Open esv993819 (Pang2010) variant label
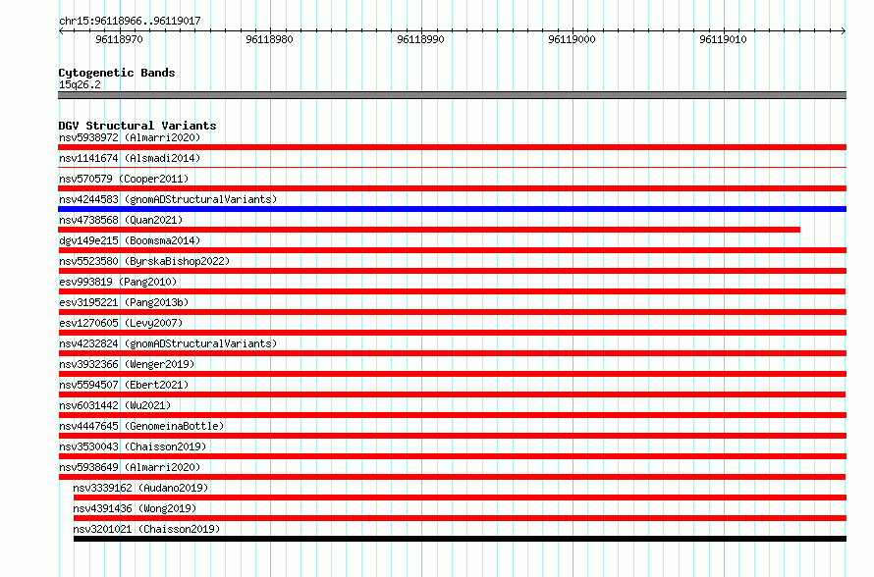 pos(118,282)
